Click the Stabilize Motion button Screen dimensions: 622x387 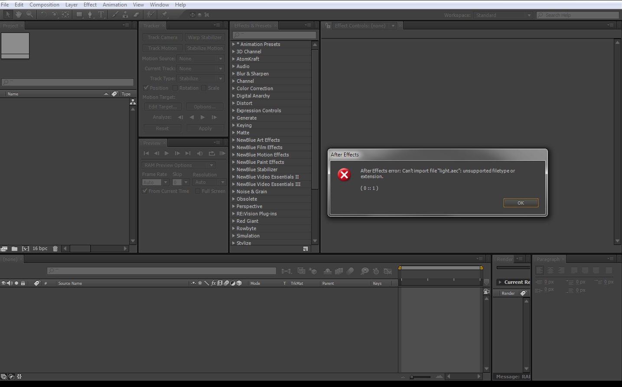tap(205, 48)
